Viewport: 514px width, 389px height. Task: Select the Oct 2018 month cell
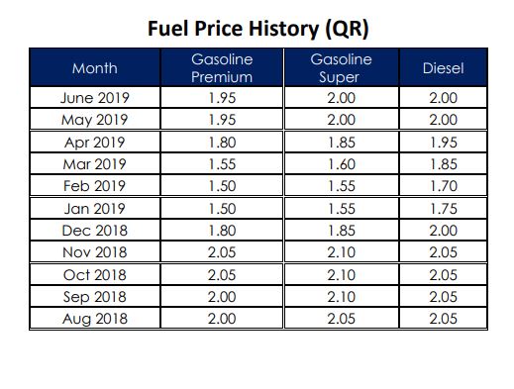pyautogui.click(x=95, y=275)
